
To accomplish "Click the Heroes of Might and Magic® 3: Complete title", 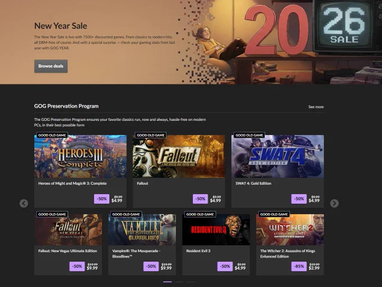I will coord(72,183).
